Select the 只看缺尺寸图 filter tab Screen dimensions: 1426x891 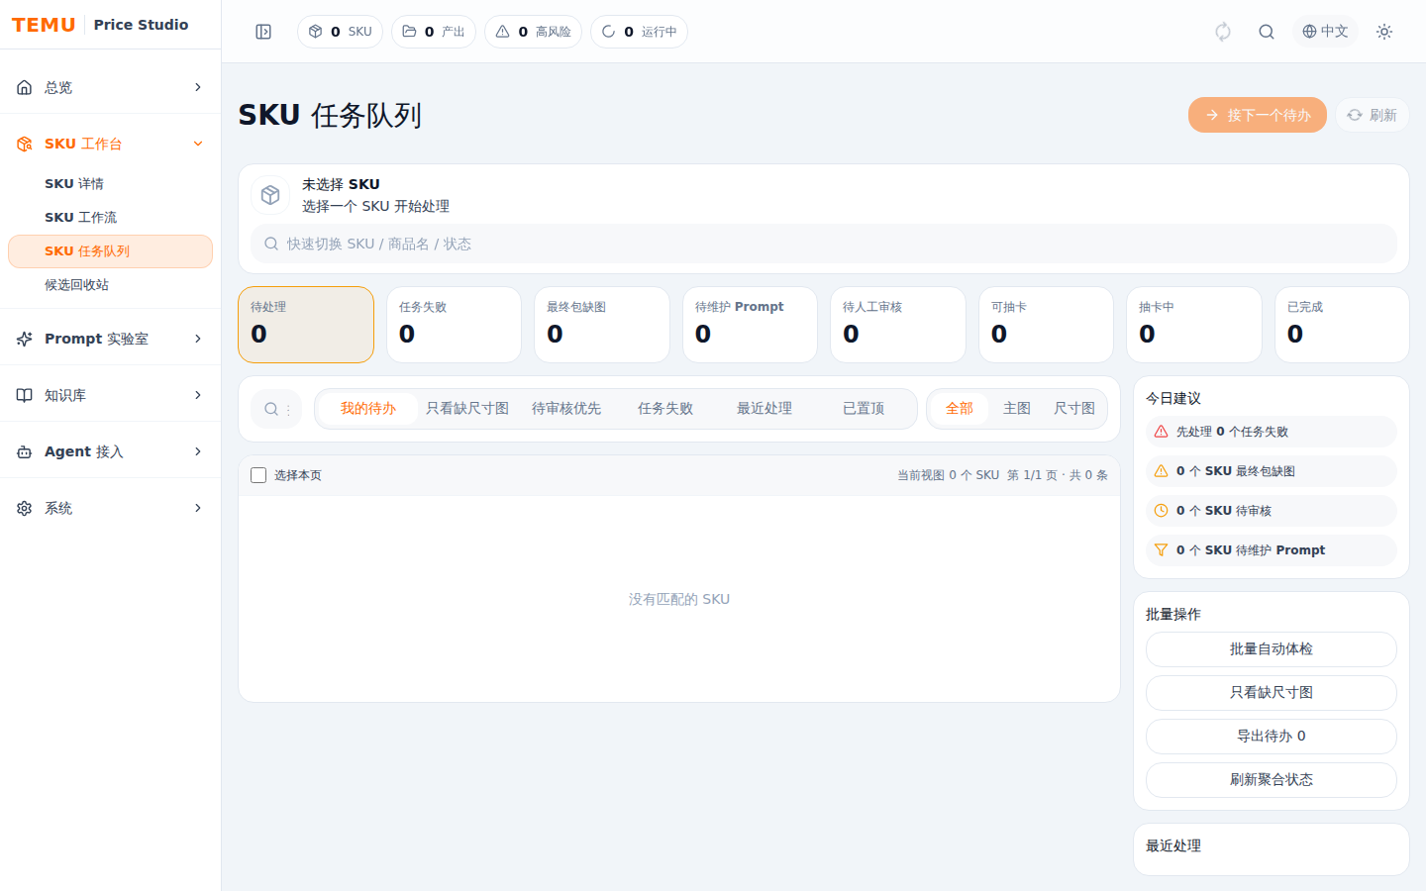point(467,409)
